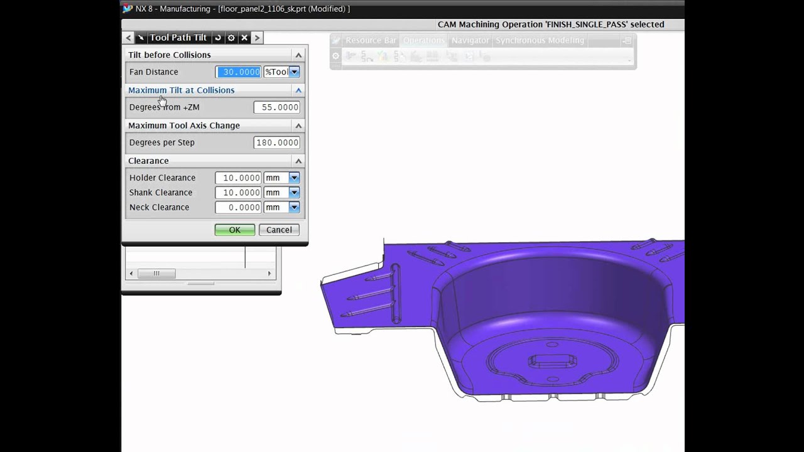
Task: Click the Shank Clearance value field
Action: point(238,193)
